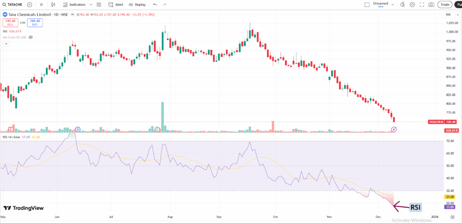Click the TATACHE symbol search field
This screenshot has width=462, height=223.
point(13,5)
